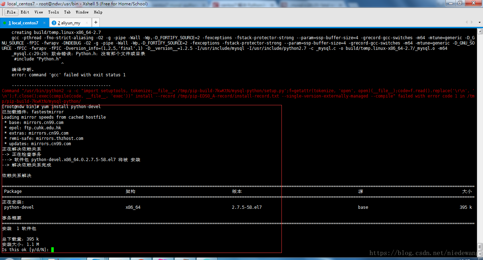Click the red 'Command "/usr/bin/python2' error text

[238, 96]
